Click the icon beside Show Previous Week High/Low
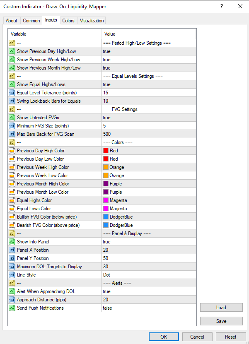The image size is (249, 344). tap(12, 60)
